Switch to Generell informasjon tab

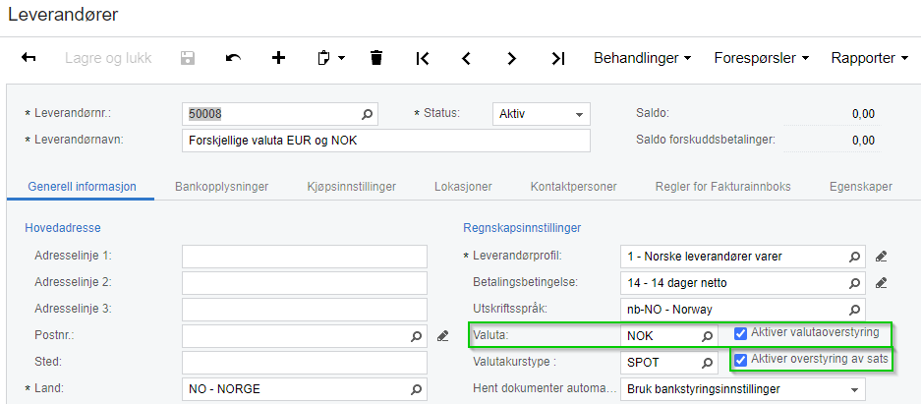(83, 187)
